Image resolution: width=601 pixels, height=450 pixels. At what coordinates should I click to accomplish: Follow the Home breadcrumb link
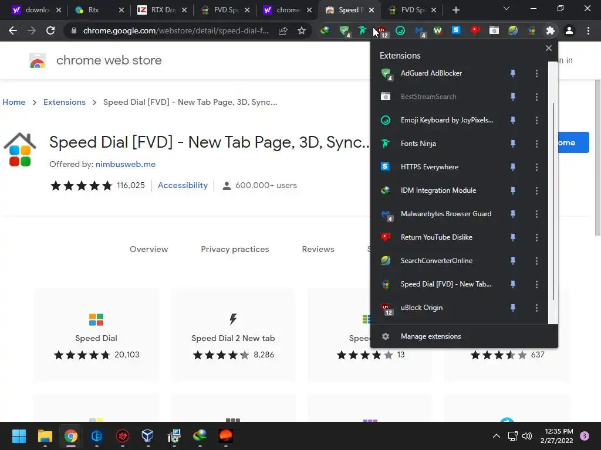tap(14, 102)
